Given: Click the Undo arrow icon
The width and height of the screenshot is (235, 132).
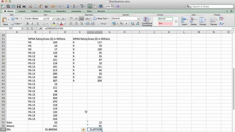Looking at the screenshot, I should tap(53, 6).
